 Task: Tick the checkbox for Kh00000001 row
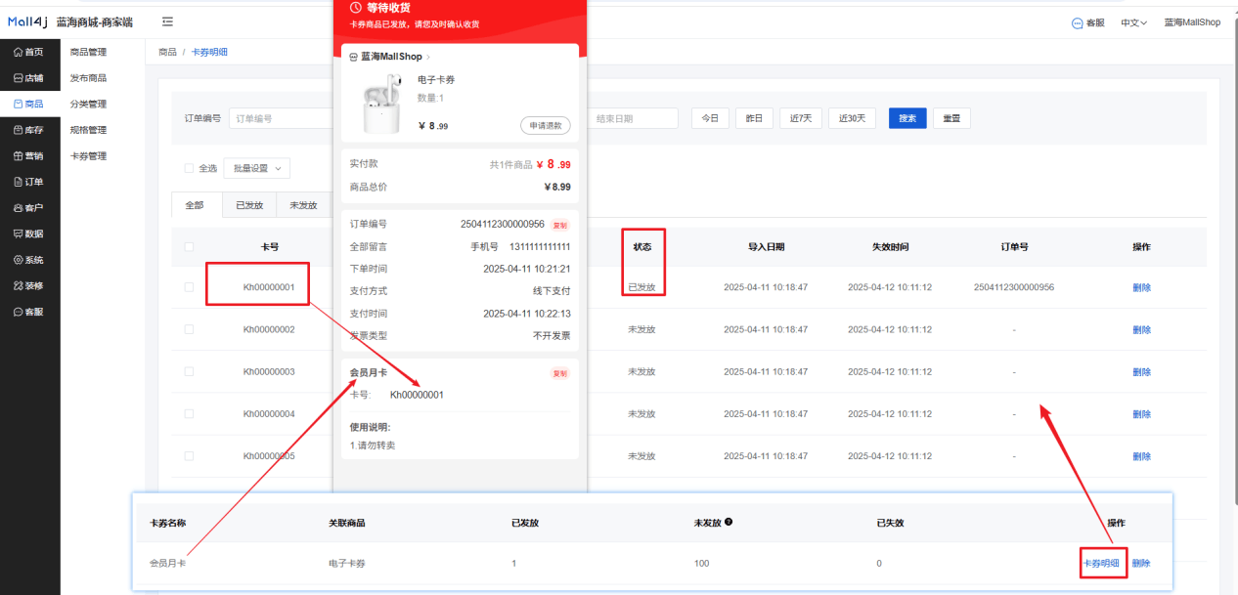pyautogui.click(x=190, y=287)
